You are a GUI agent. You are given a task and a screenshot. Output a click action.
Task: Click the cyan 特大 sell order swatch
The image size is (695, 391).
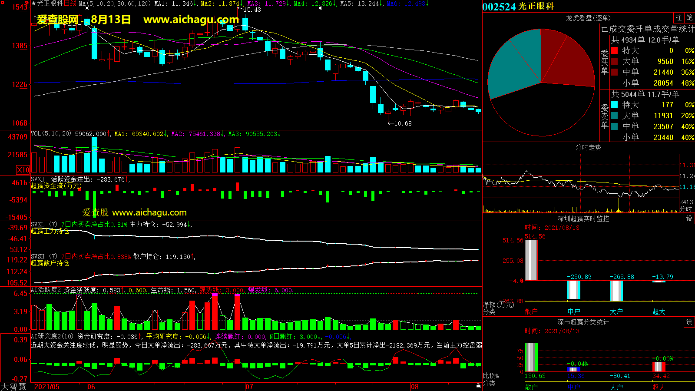coord(614,105)
